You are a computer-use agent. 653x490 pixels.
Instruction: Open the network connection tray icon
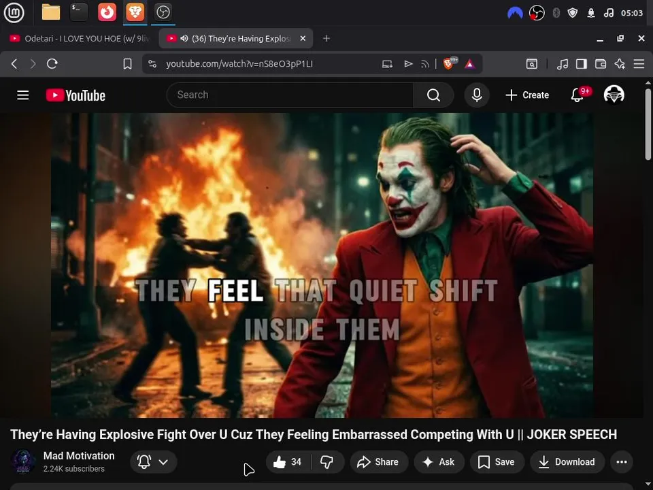591,13
